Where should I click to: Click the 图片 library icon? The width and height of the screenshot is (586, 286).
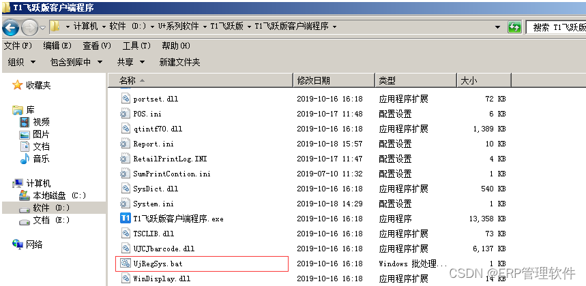(x=25, y=134)
